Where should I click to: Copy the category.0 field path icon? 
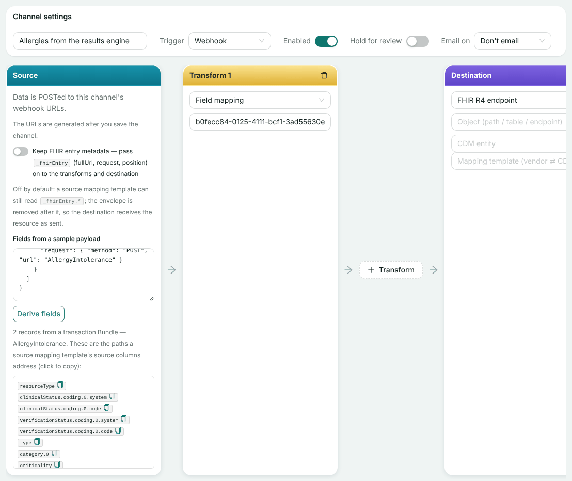[55, 453]
